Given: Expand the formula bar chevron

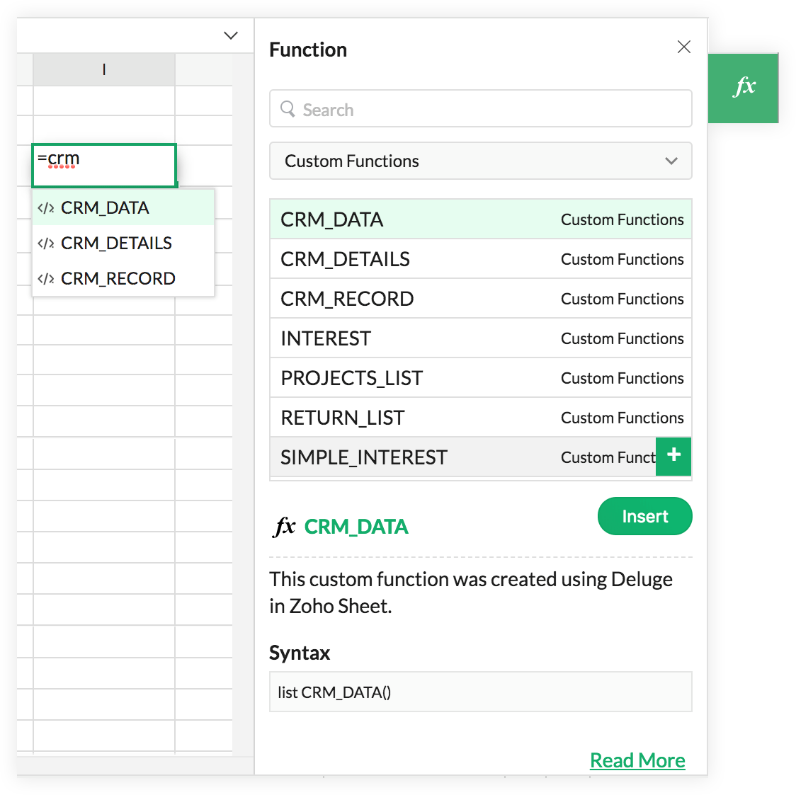Looking at the screenshot, I should coord(231,35).
